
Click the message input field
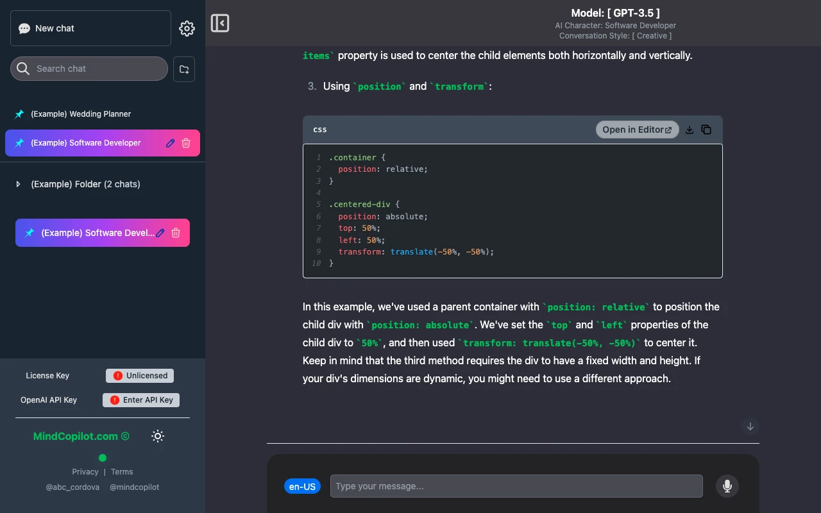tap(516, 486)
